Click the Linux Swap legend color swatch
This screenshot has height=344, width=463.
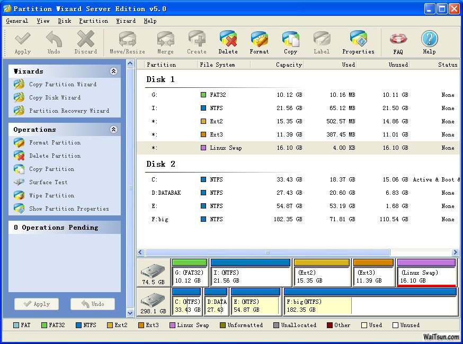(x=173, y=325)
